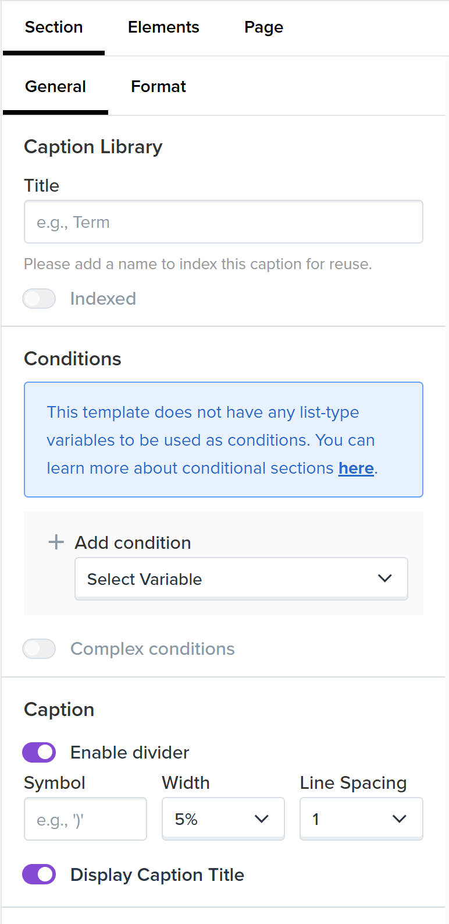Focus the caption Title input field
The image size is (449, 924).
[223, 222]
